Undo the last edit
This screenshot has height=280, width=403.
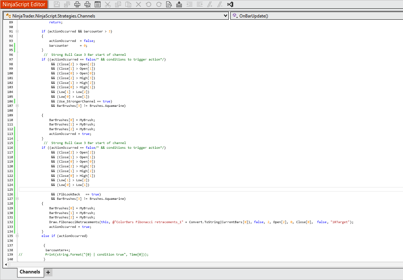tap(149, 5)
